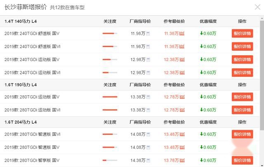Image resolution: width=264 pixels, height=167 pixels.
Task: View 报价详情 for 280TGDi 运动版 国VI
Action: 242,110
